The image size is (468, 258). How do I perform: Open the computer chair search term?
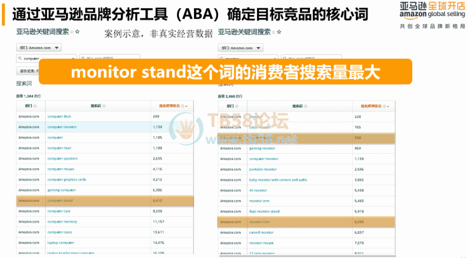[x=59, y=148]
